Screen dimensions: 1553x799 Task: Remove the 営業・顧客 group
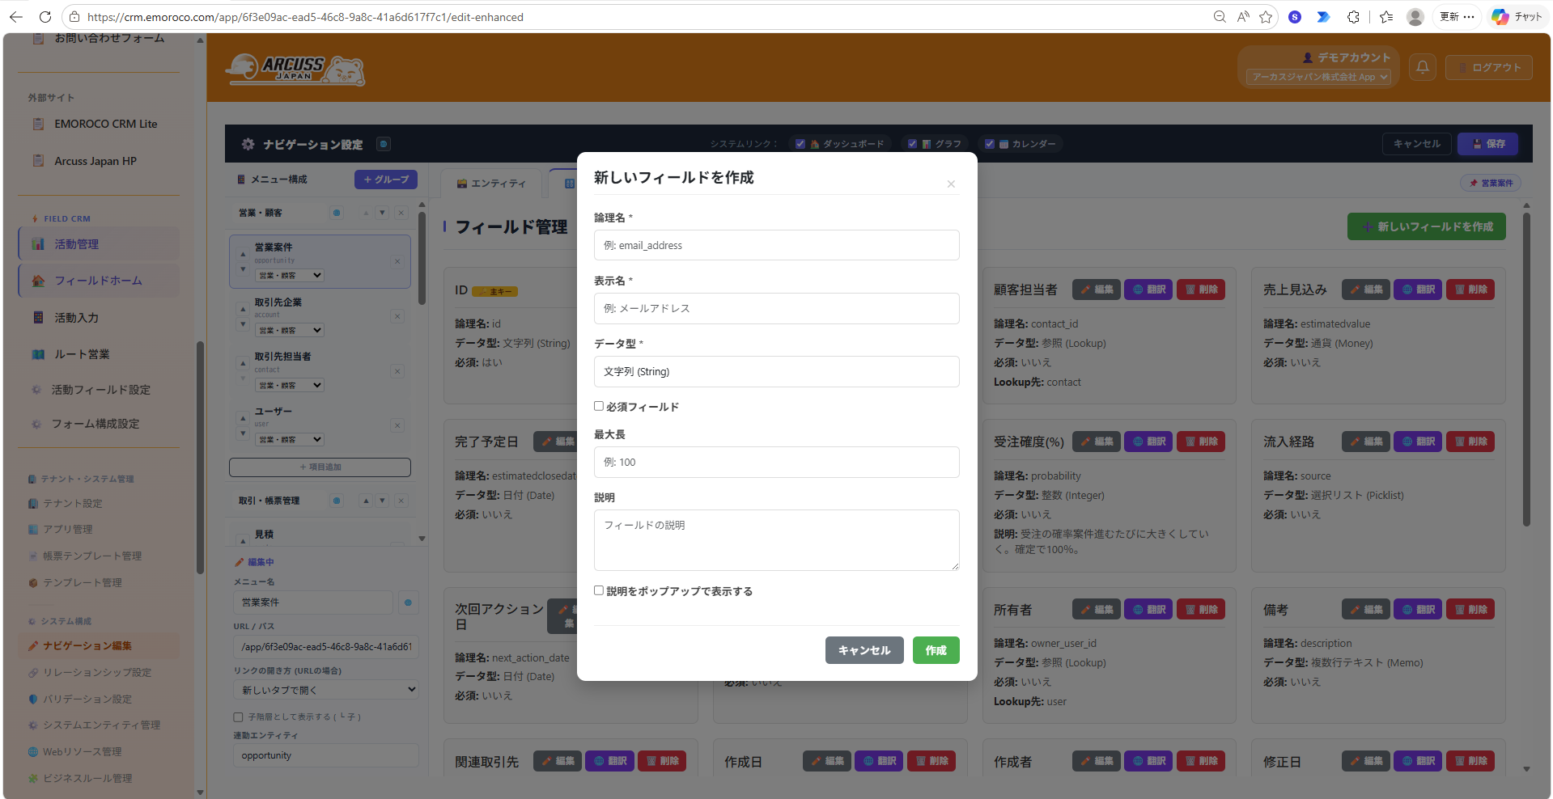pos(401,213)
